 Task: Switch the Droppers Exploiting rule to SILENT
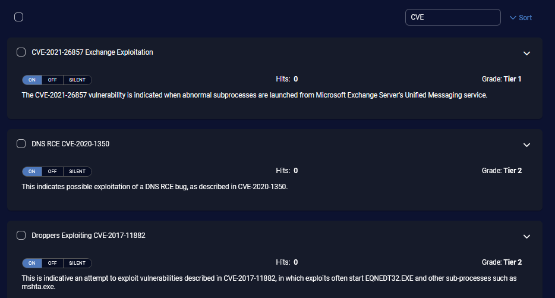pyautogui.click(x=77, y=263)
